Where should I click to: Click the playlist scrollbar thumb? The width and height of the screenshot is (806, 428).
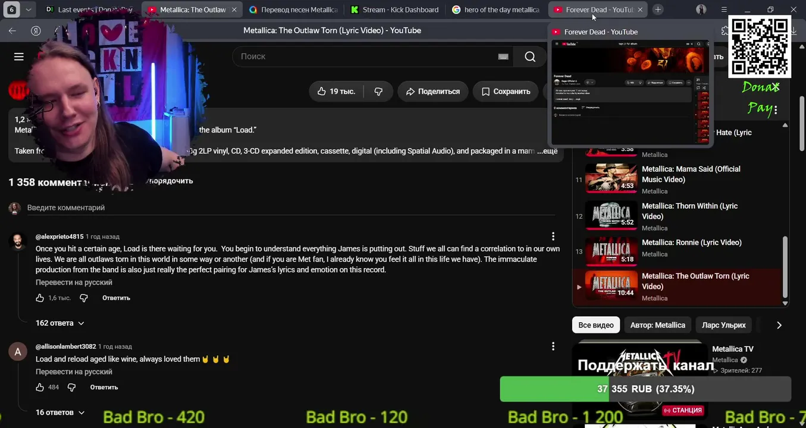[x=785, y=266]
